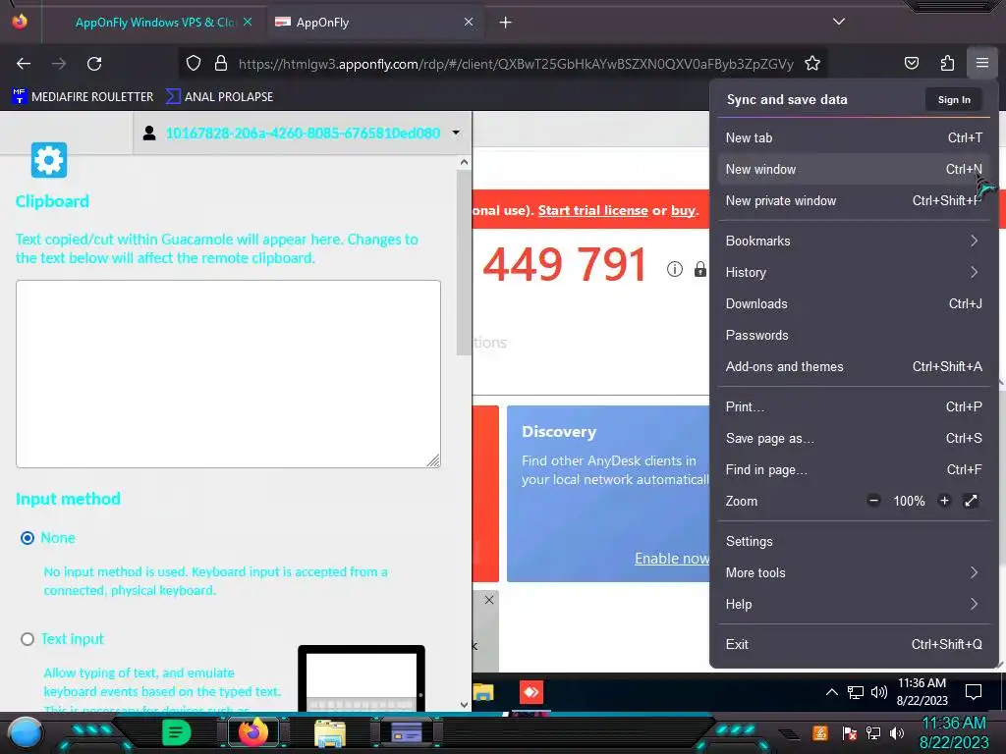Choose Save page as
The width and height of the screenshot is (1006, 754).
(x=854, y=439)
